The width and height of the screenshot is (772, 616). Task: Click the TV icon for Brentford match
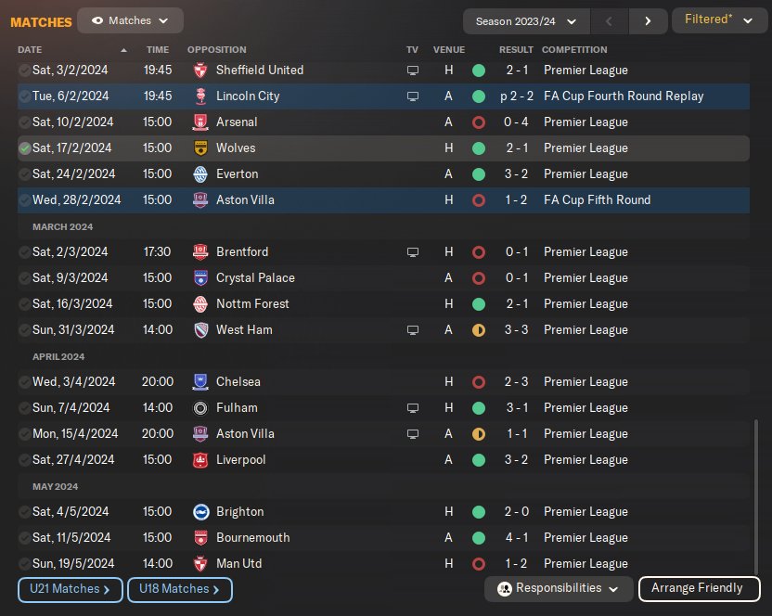413,251
